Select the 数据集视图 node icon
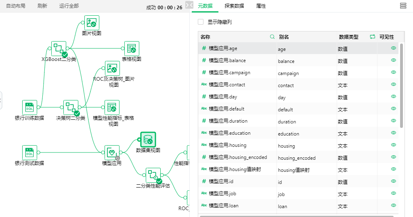The height and width of the screenshot is (217, 413). (148, 140)
